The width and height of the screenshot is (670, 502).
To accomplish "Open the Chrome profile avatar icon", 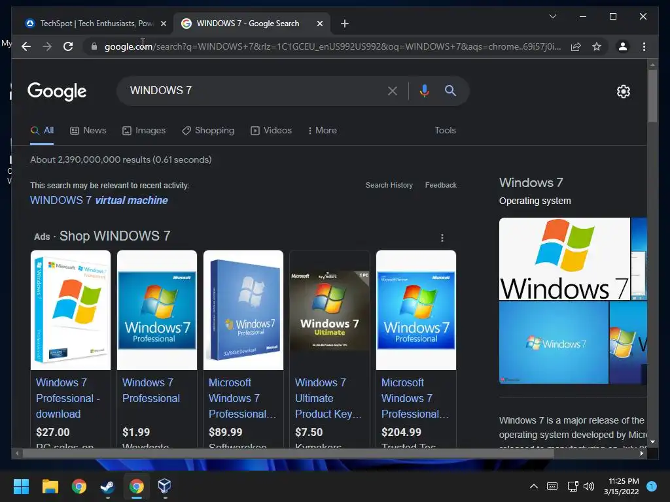I will [x=623, y=46].
